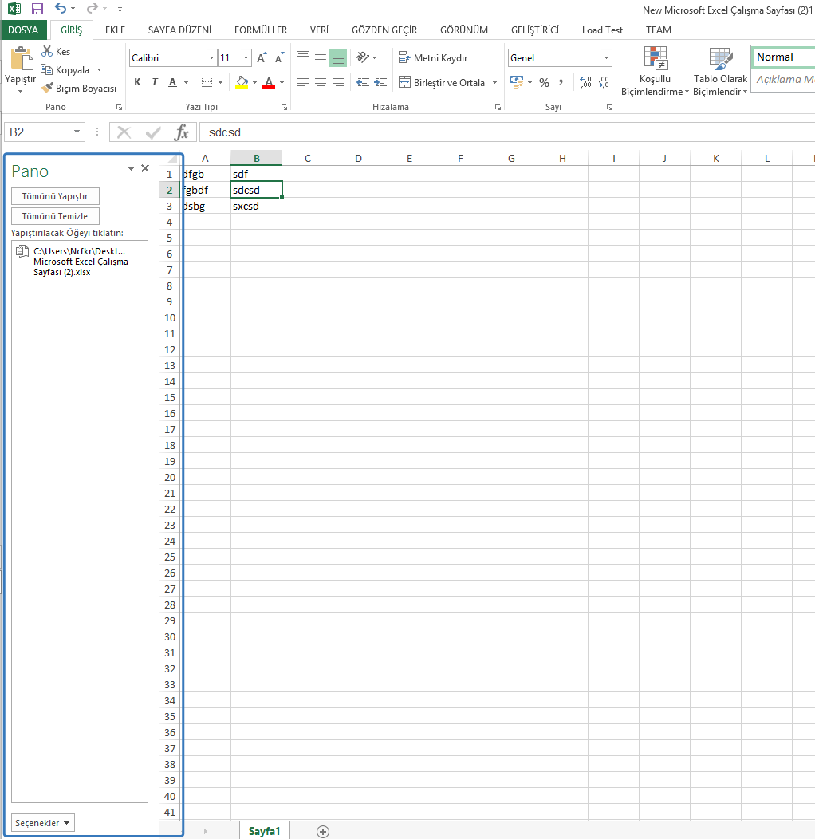815x839 pixels.
Task: Switch to the EKLE tab
Action: point(115,30)
